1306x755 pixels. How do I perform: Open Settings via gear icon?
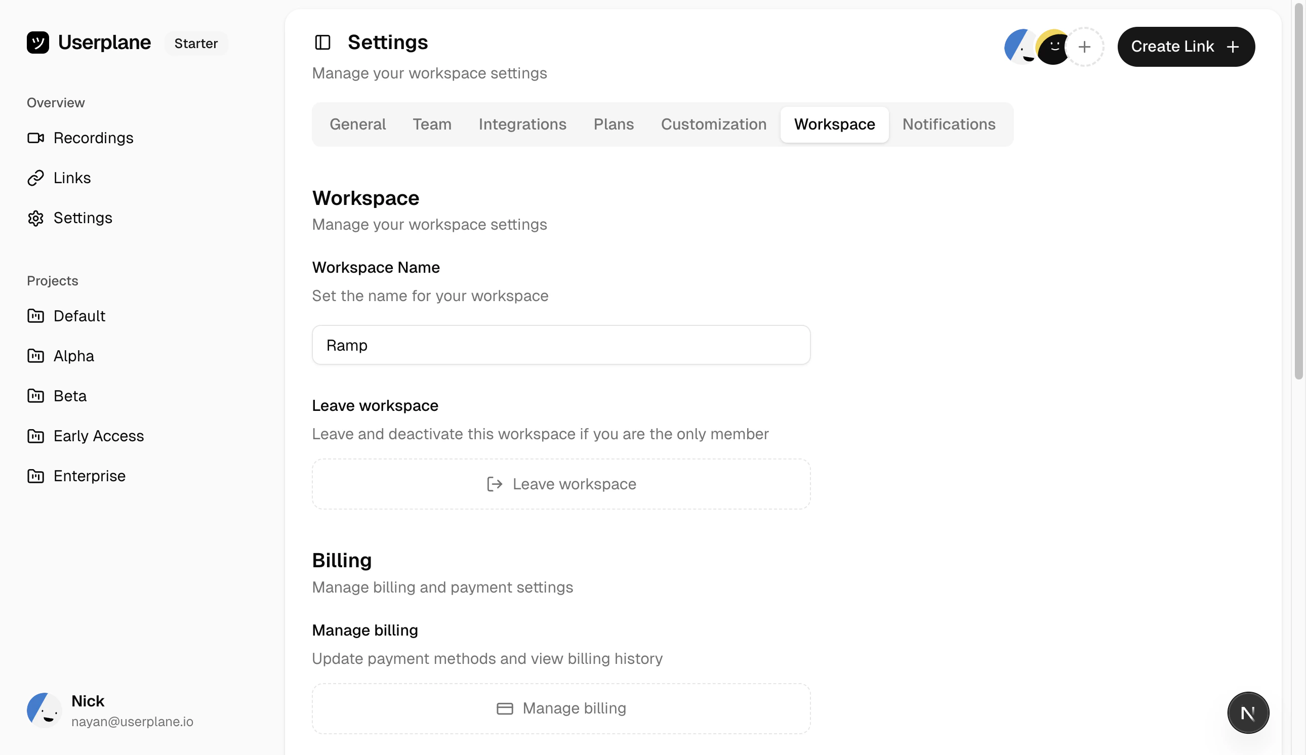tap(35, 218)
